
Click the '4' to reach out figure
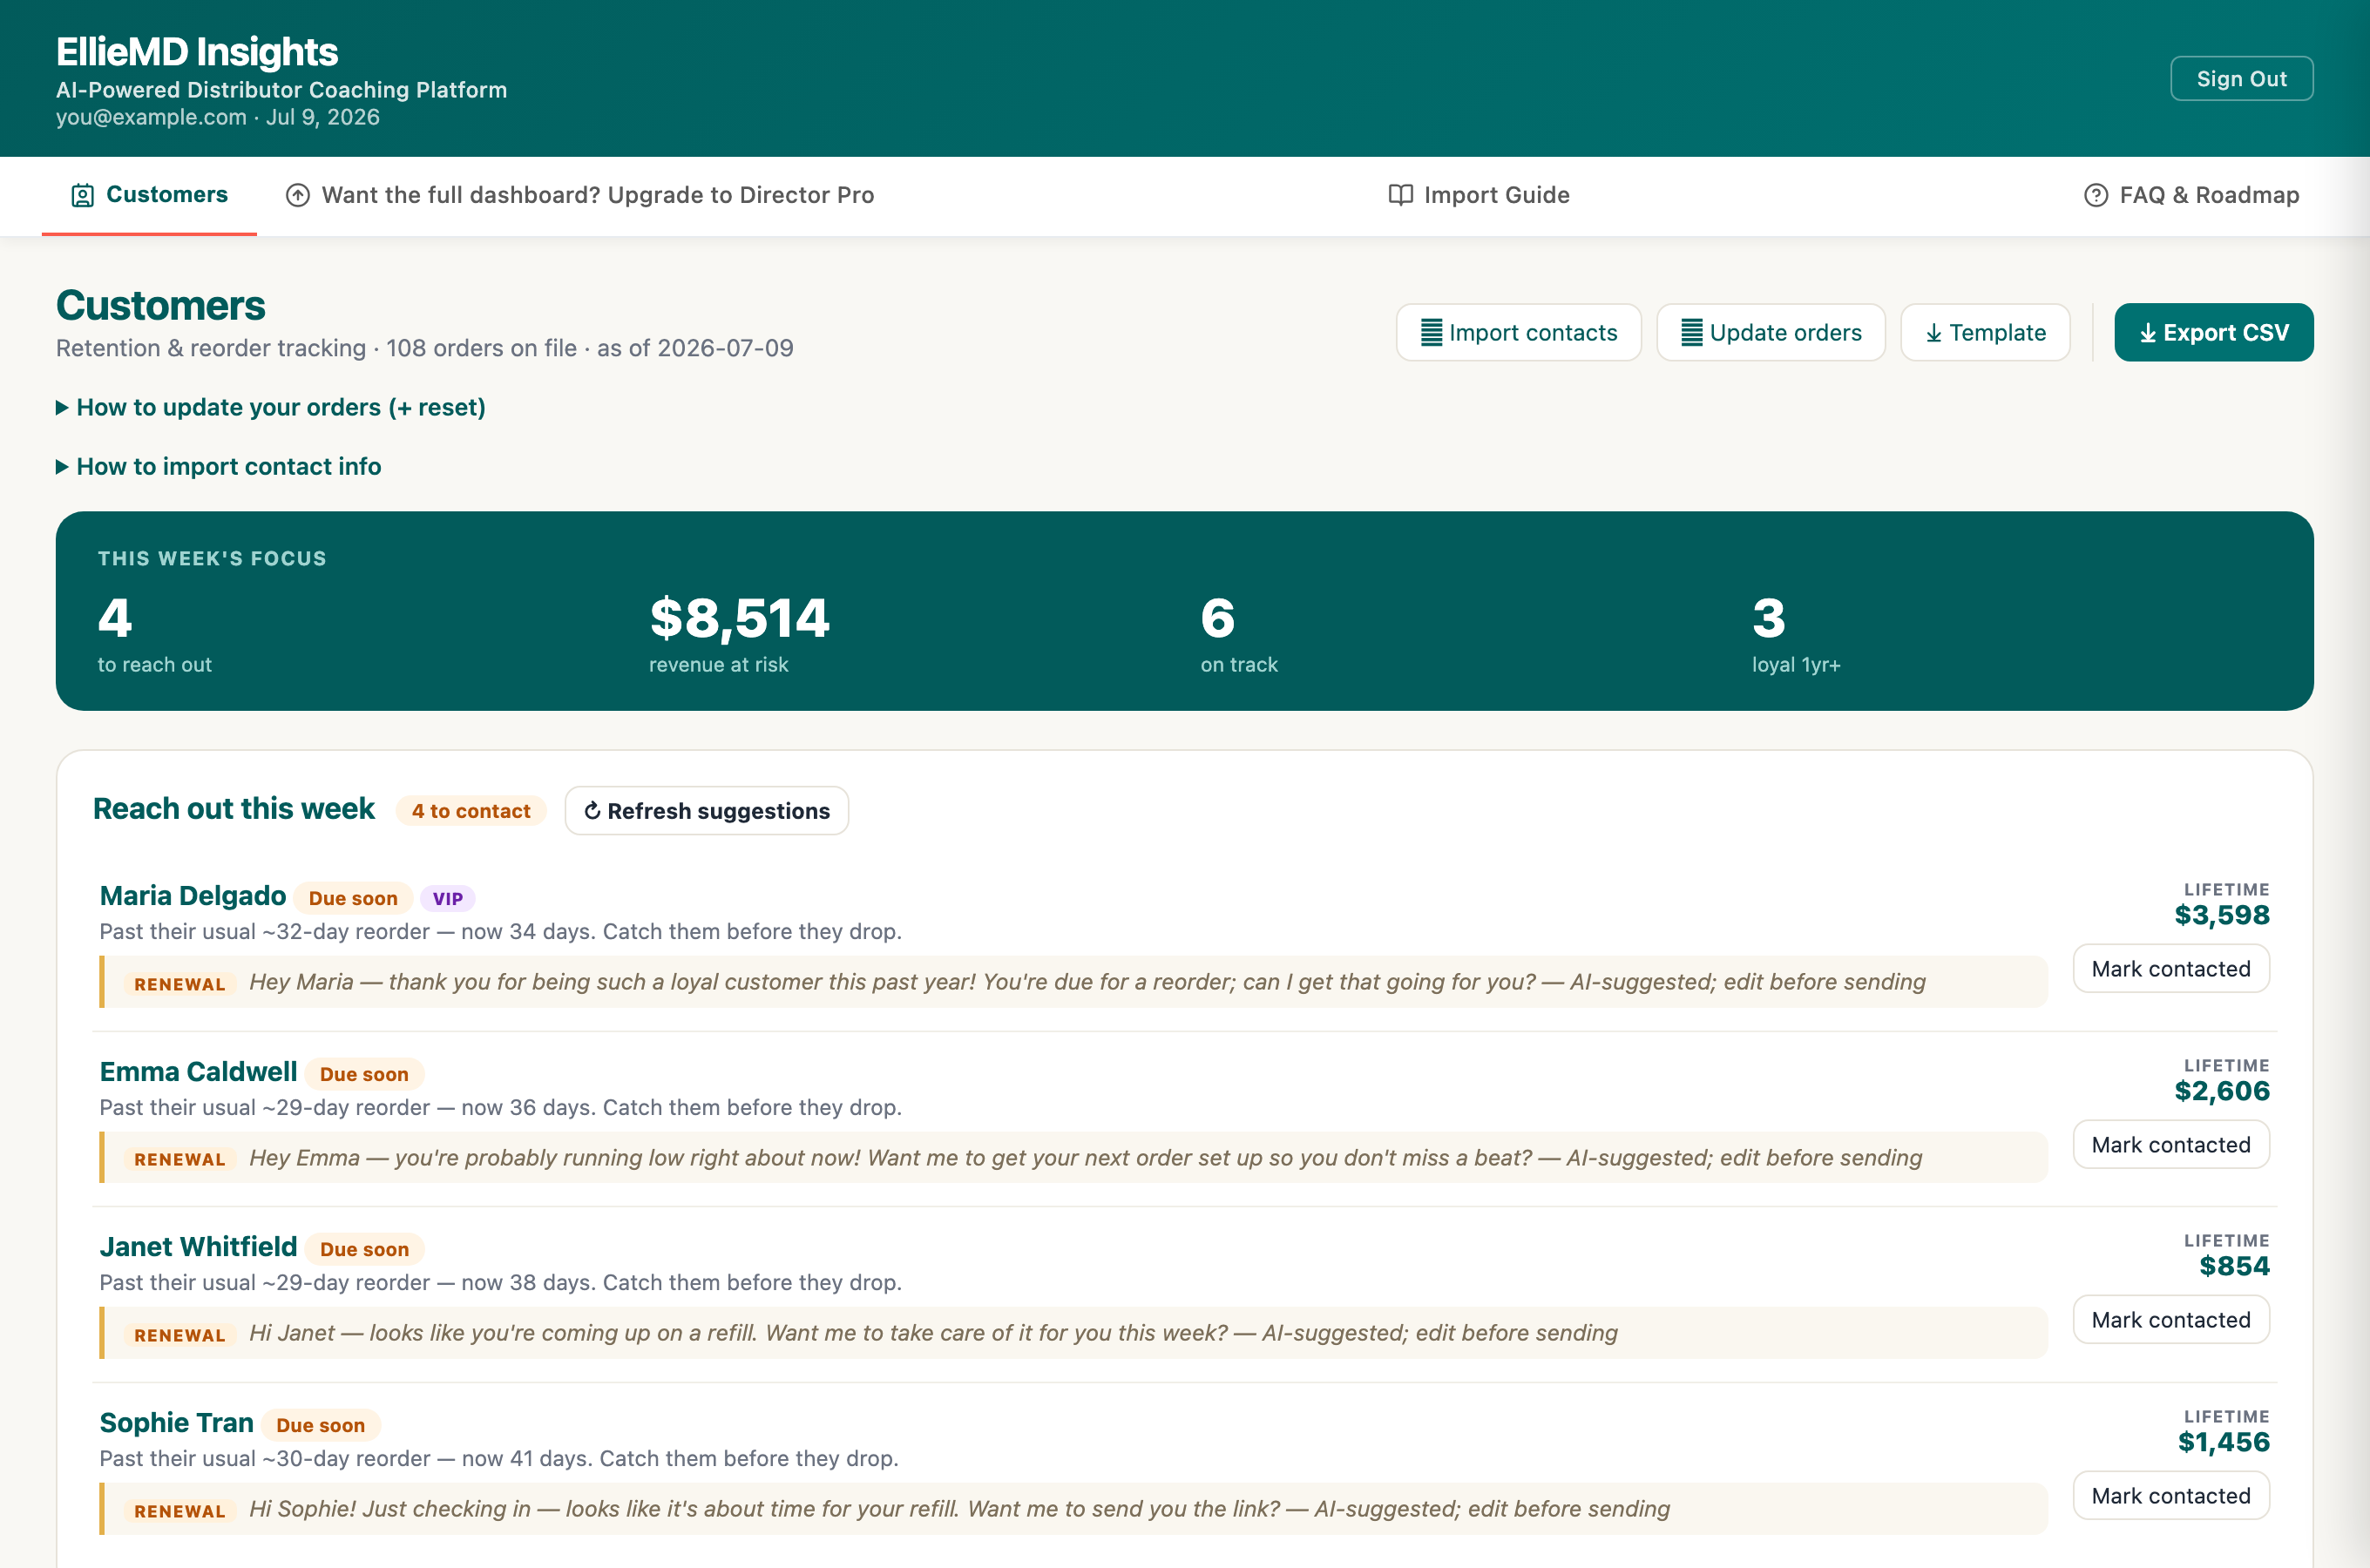[115, 618]
